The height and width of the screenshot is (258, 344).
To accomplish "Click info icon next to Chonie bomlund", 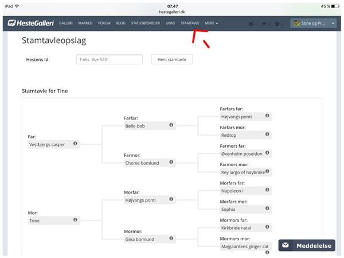I will 171,163.
